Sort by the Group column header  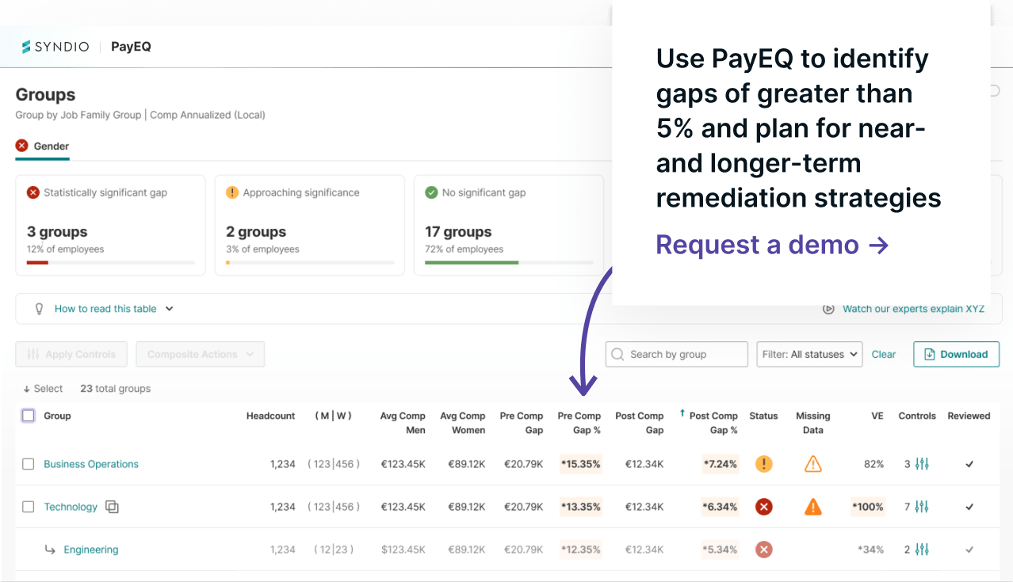click(57, 416)
